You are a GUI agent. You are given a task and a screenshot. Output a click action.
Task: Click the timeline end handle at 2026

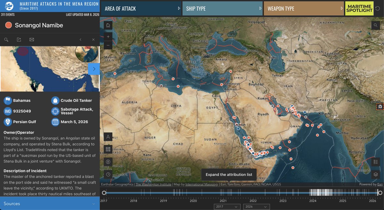tap(380, 193)
